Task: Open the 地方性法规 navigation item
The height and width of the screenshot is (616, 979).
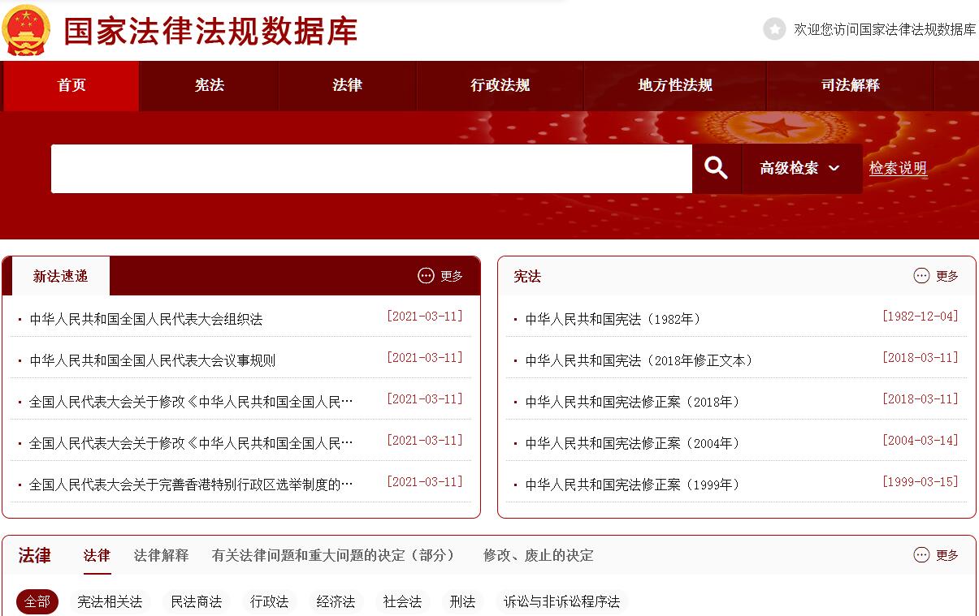Action: 674,85
